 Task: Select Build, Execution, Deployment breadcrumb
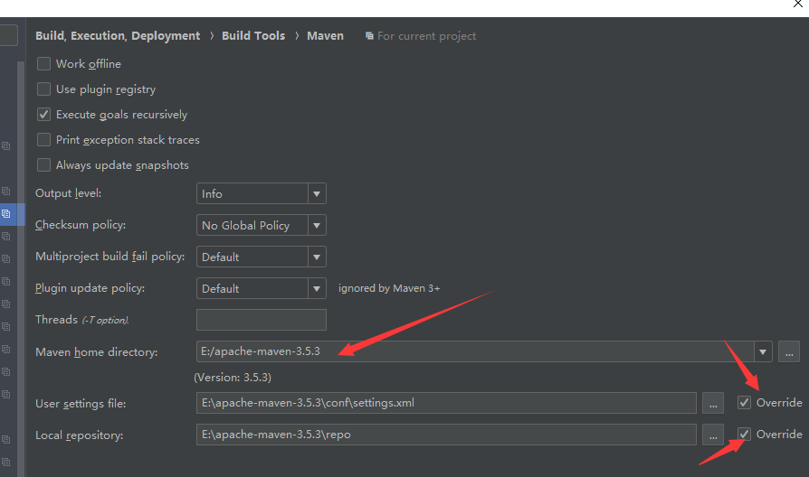pos(118,35)
